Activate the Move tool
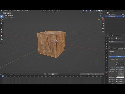 point(2,23)
